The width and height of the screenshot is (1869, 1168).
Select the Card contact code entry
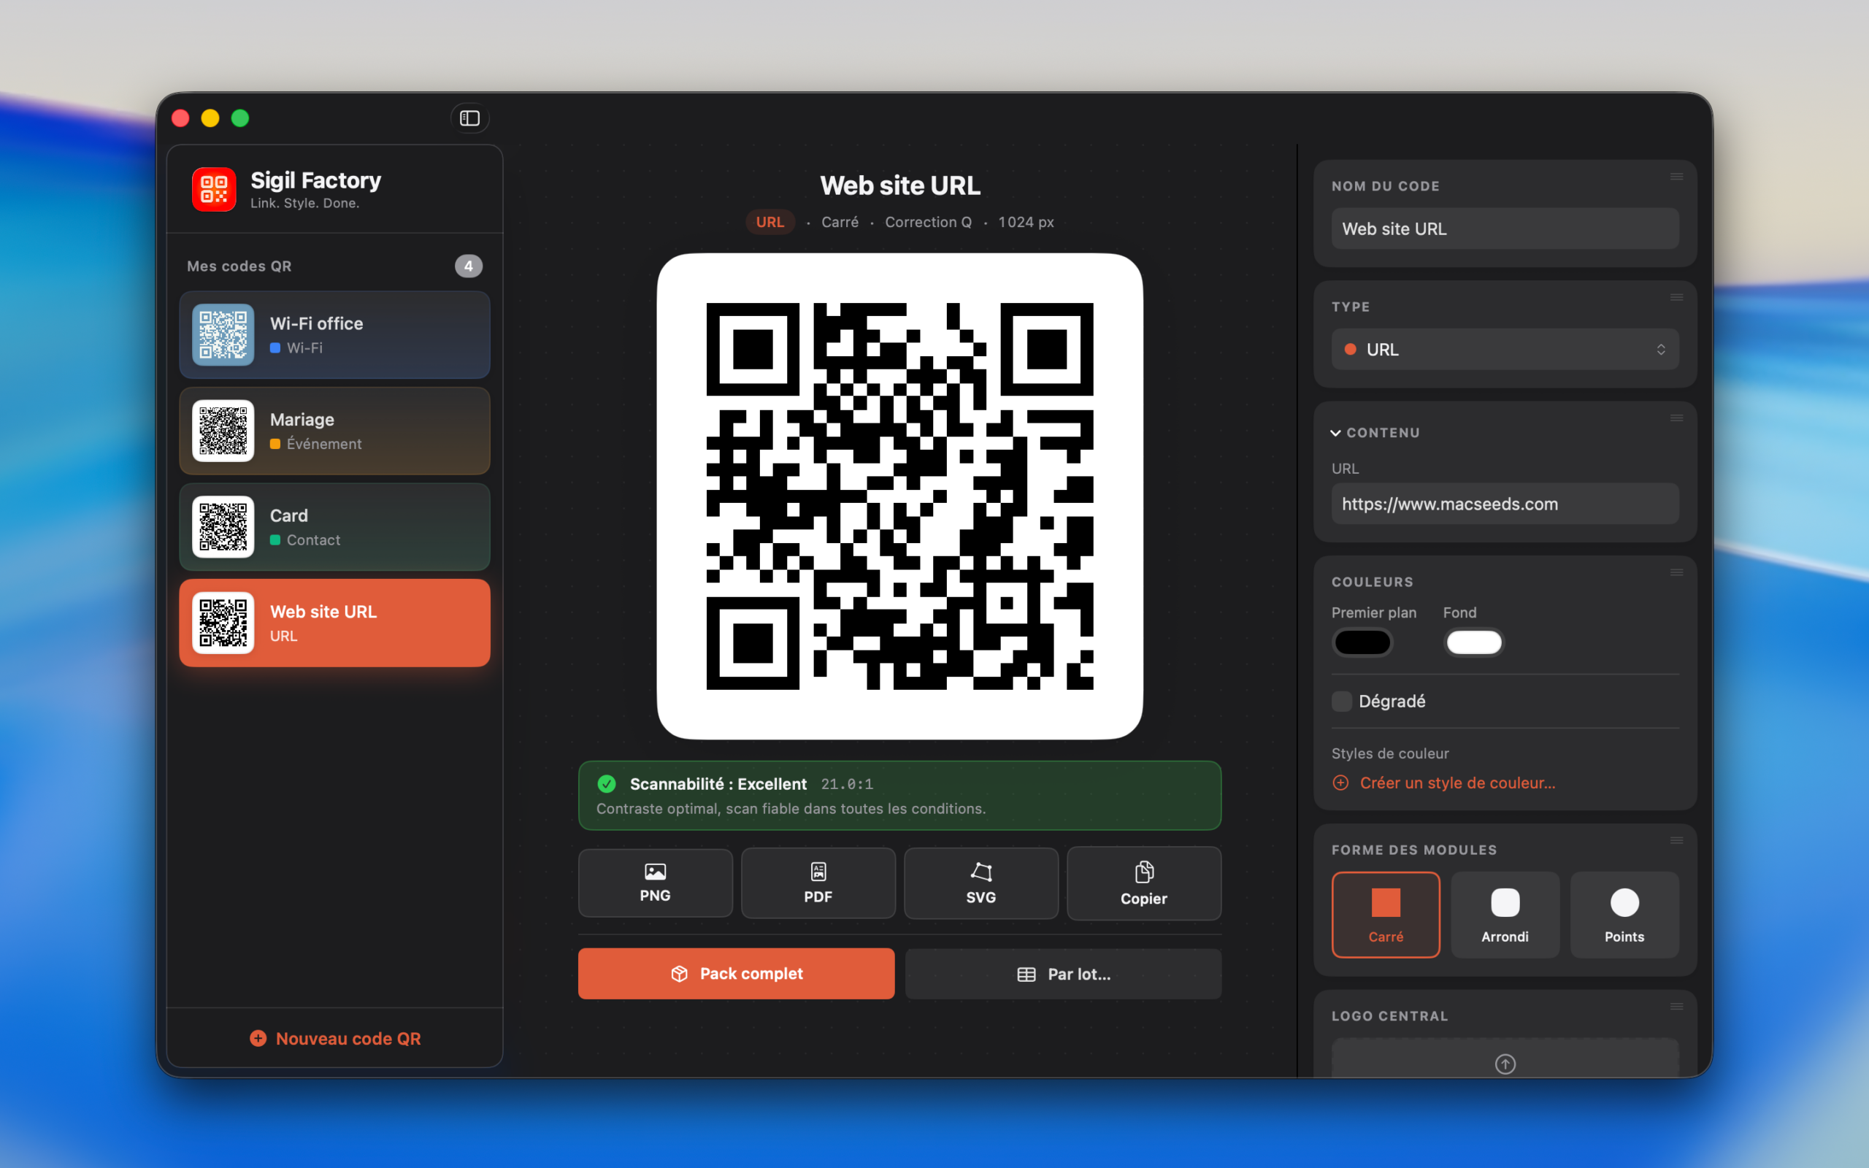tap(334, 527)
